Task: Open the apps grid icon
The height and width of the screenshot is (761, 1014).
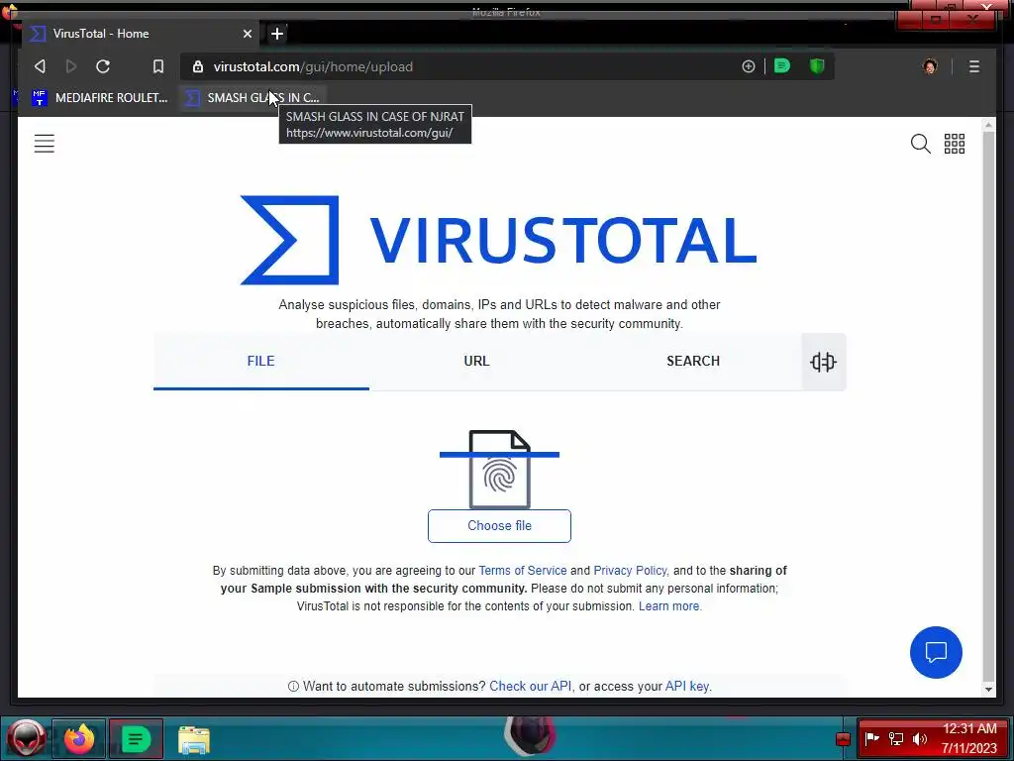Action: click(955, 144)
